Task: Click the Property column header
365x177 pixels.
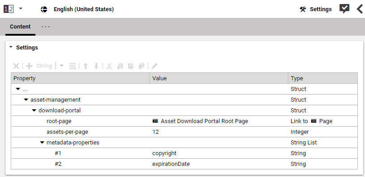Action: pos(81,78)
